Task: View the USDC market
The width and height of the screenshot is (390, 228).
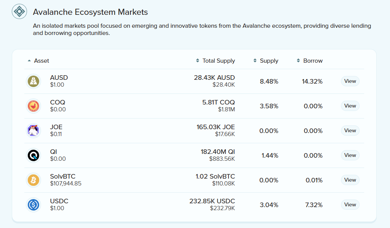Action: point(350,204)
